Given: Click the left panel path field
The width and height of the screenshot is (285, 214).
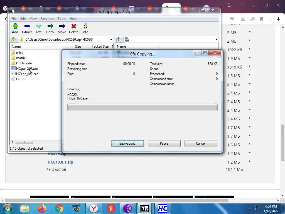Looking at the screenshot, I should pos(64,40).
